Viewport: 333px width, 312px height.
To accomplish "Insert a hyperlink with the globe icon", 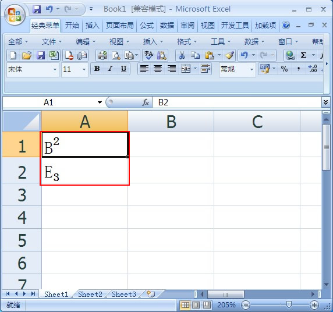I will 290,55.
